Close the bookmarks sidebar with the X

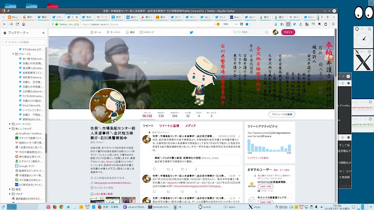click(43, 33)
